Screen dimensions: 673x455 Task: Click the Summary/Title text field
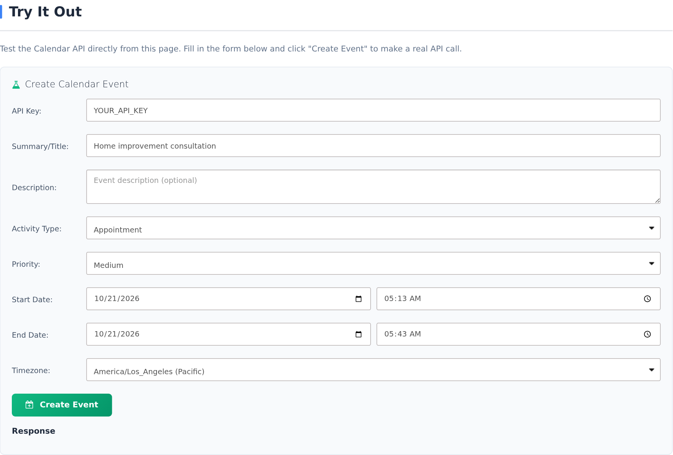click(x=373, y=146)
